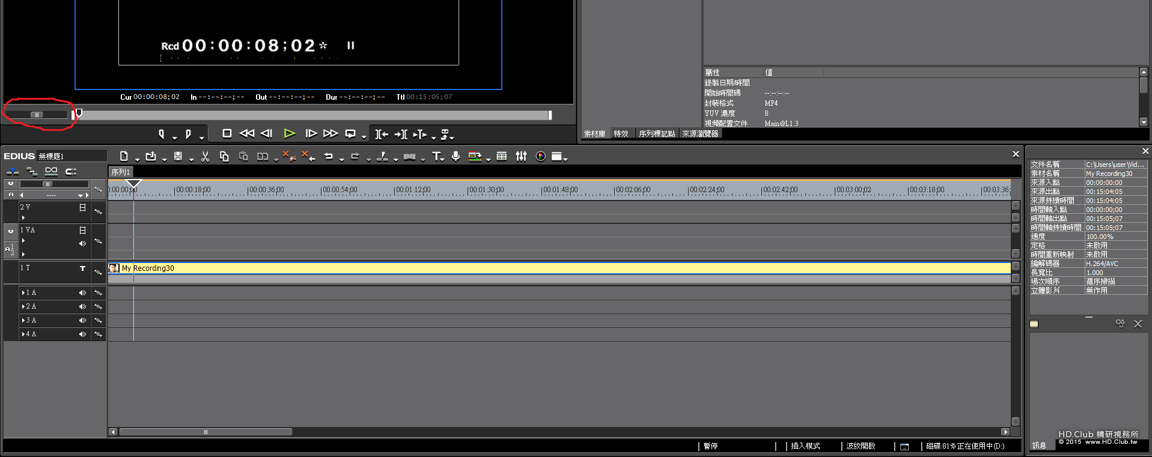
Task: Open Voice Over with the microphone icon
Action: tap(456, 156)
